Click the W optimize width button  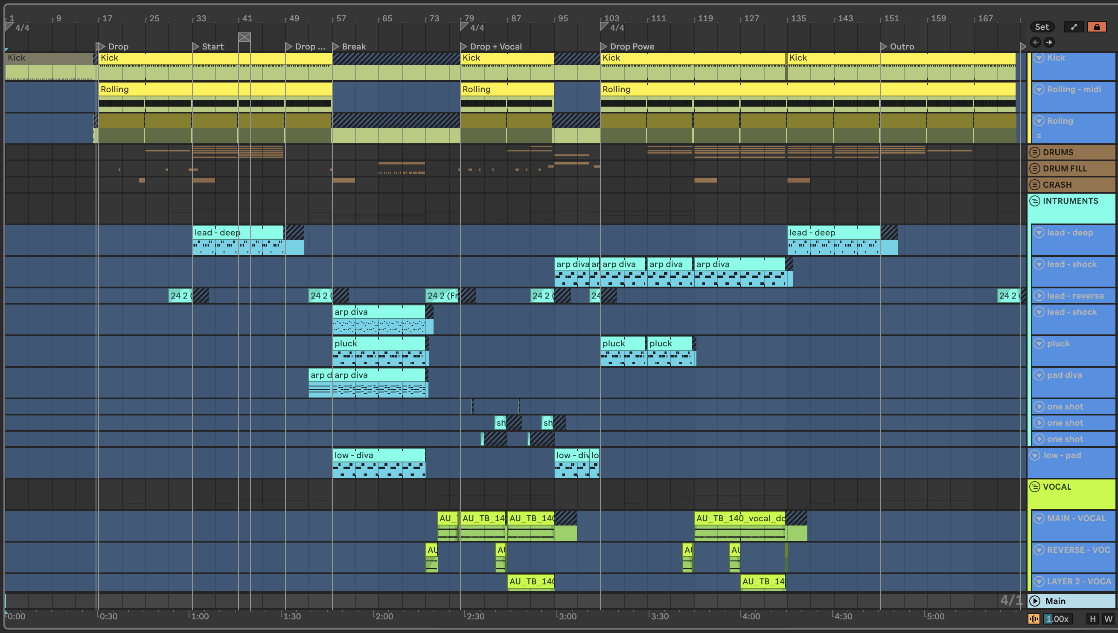(x=1108, y=618)
